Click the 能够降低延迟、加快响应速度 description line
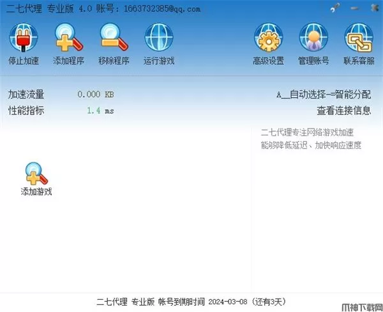 click(311, 145)
